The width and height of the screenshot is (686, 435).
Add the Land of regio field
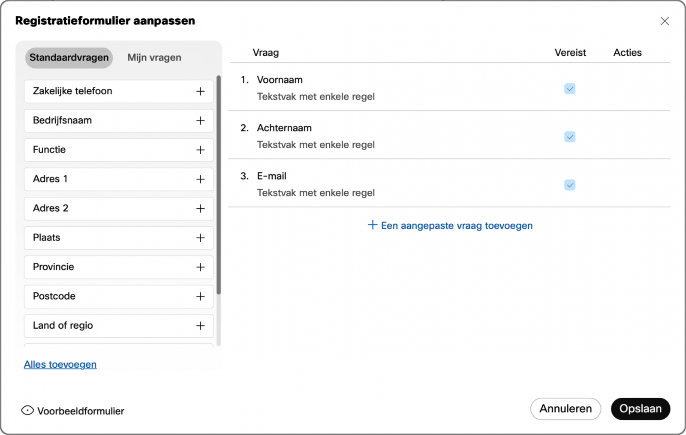click(200, 326)
